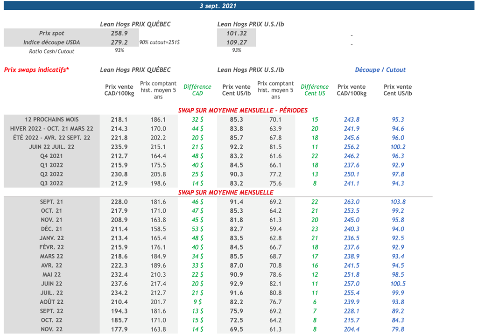Viewport: 478px width, 335px height.
Task: Select the U.S. spot price cell 101.32
Action: tap(236, 34)
